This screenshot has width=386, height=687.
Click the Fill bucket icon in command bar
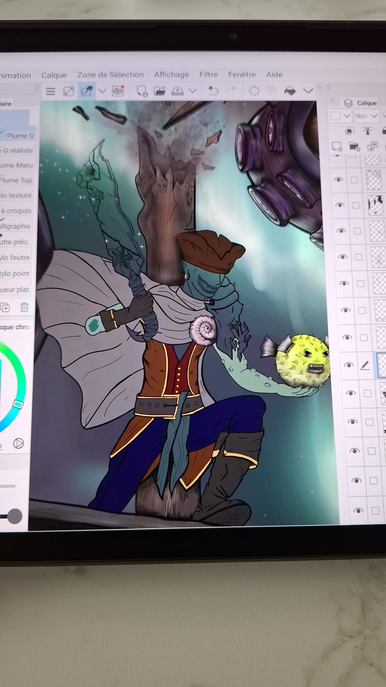tap(290, 91)
